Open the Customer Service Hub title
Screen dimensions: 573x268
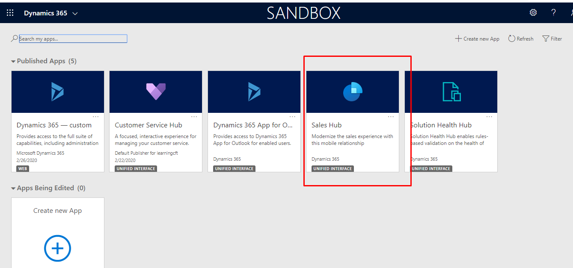[148, 125]
